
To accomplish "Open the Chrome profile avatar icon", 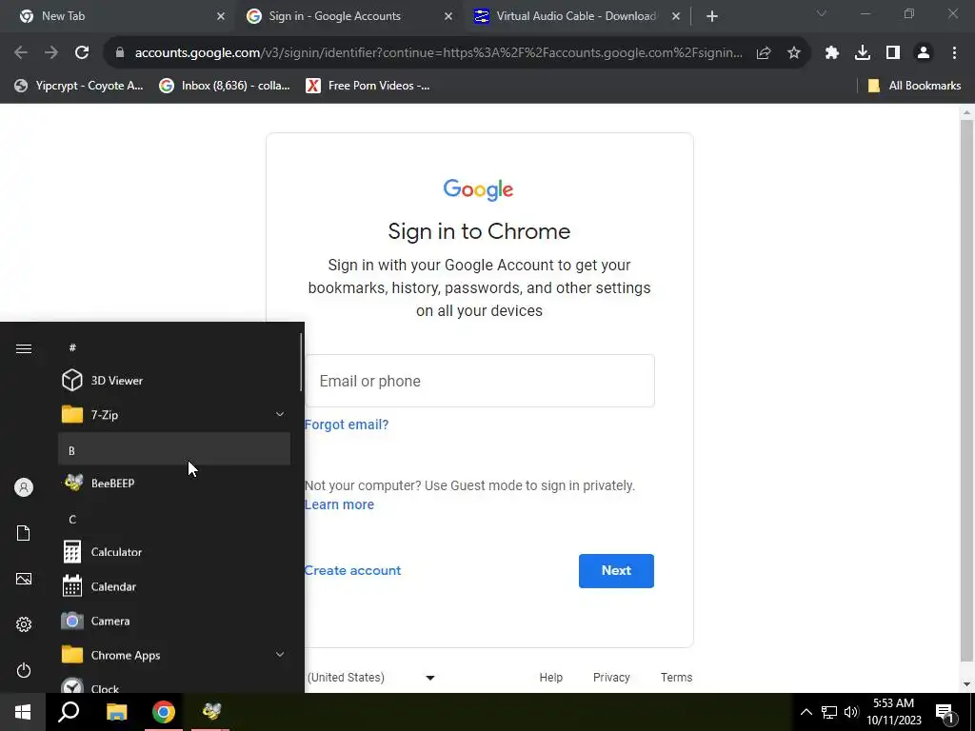I will point(923,53).
